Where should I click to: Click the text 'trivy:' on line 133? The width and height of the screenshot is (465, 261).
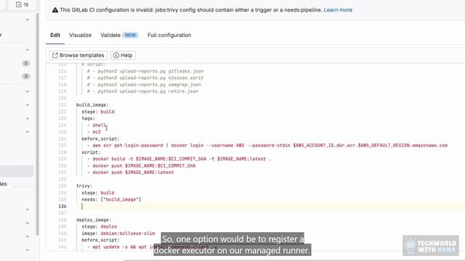[x=84, y=186]
